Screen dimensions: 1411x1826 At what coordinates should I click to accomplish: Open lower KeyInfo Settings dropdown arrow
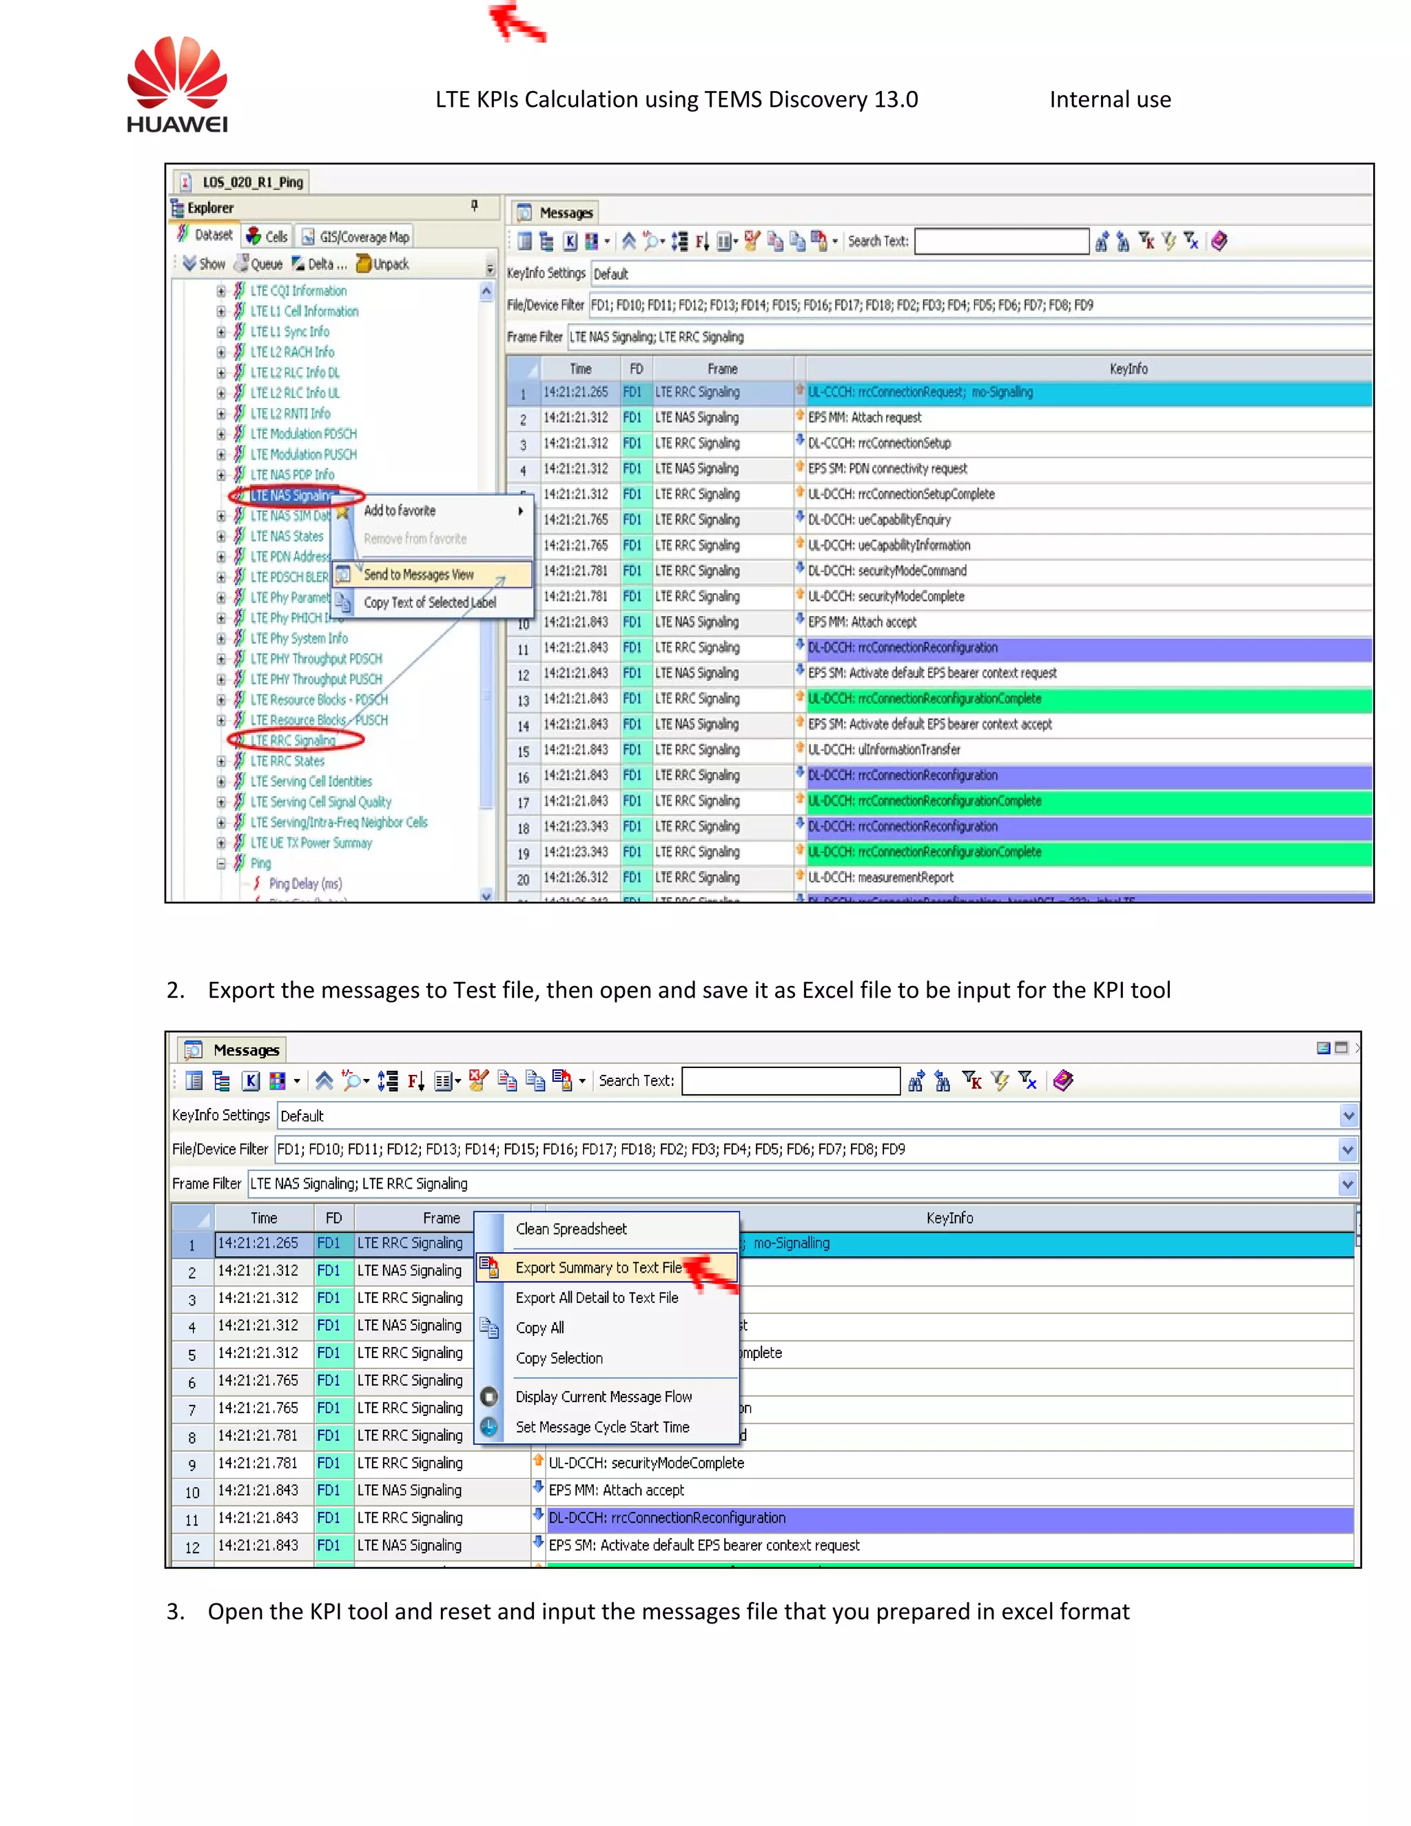click(x=1348, y=1116)
